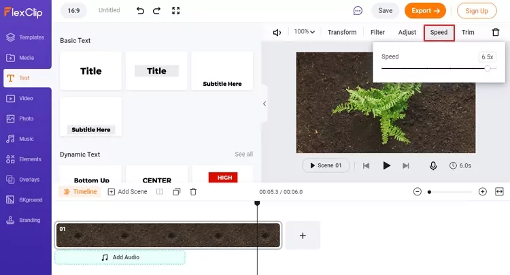Select scene 01 clip in timeline

168,236
